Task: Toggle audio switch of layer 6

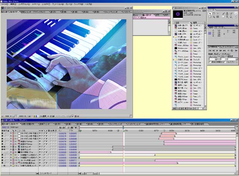Action: [4, 147]
